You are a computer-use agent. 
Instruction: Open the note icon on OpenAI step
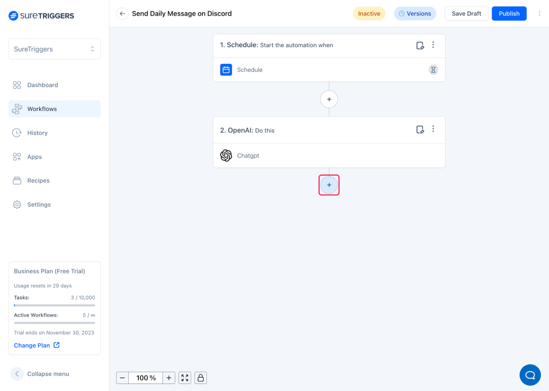[420, 130]
